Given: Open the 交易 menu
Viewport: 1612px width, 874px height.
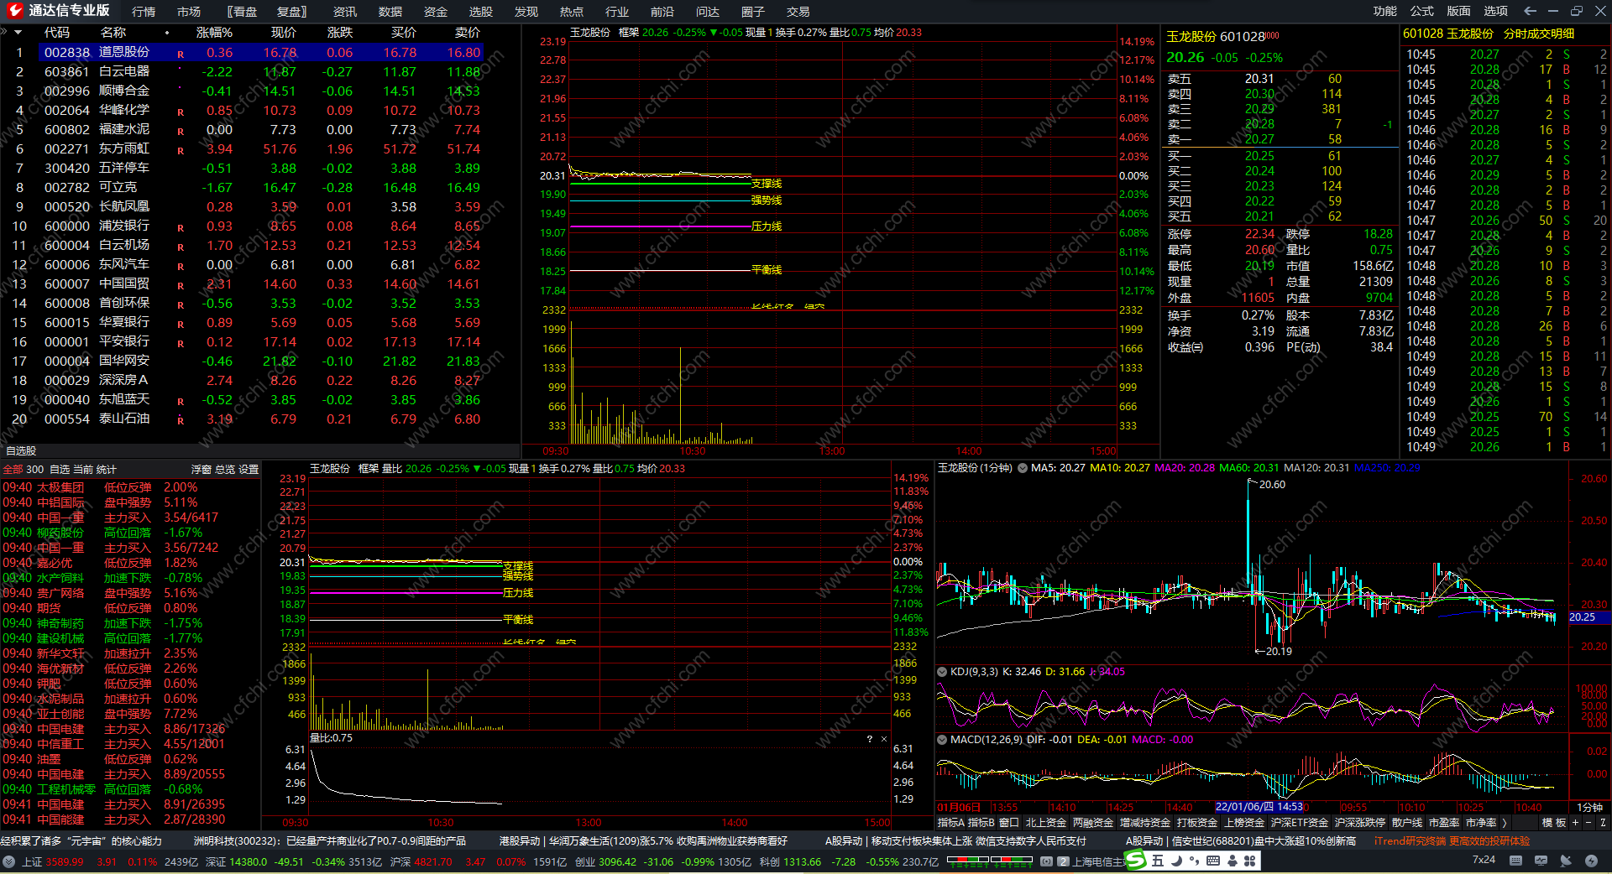Looking at the screenshot, I should [798, 12].
